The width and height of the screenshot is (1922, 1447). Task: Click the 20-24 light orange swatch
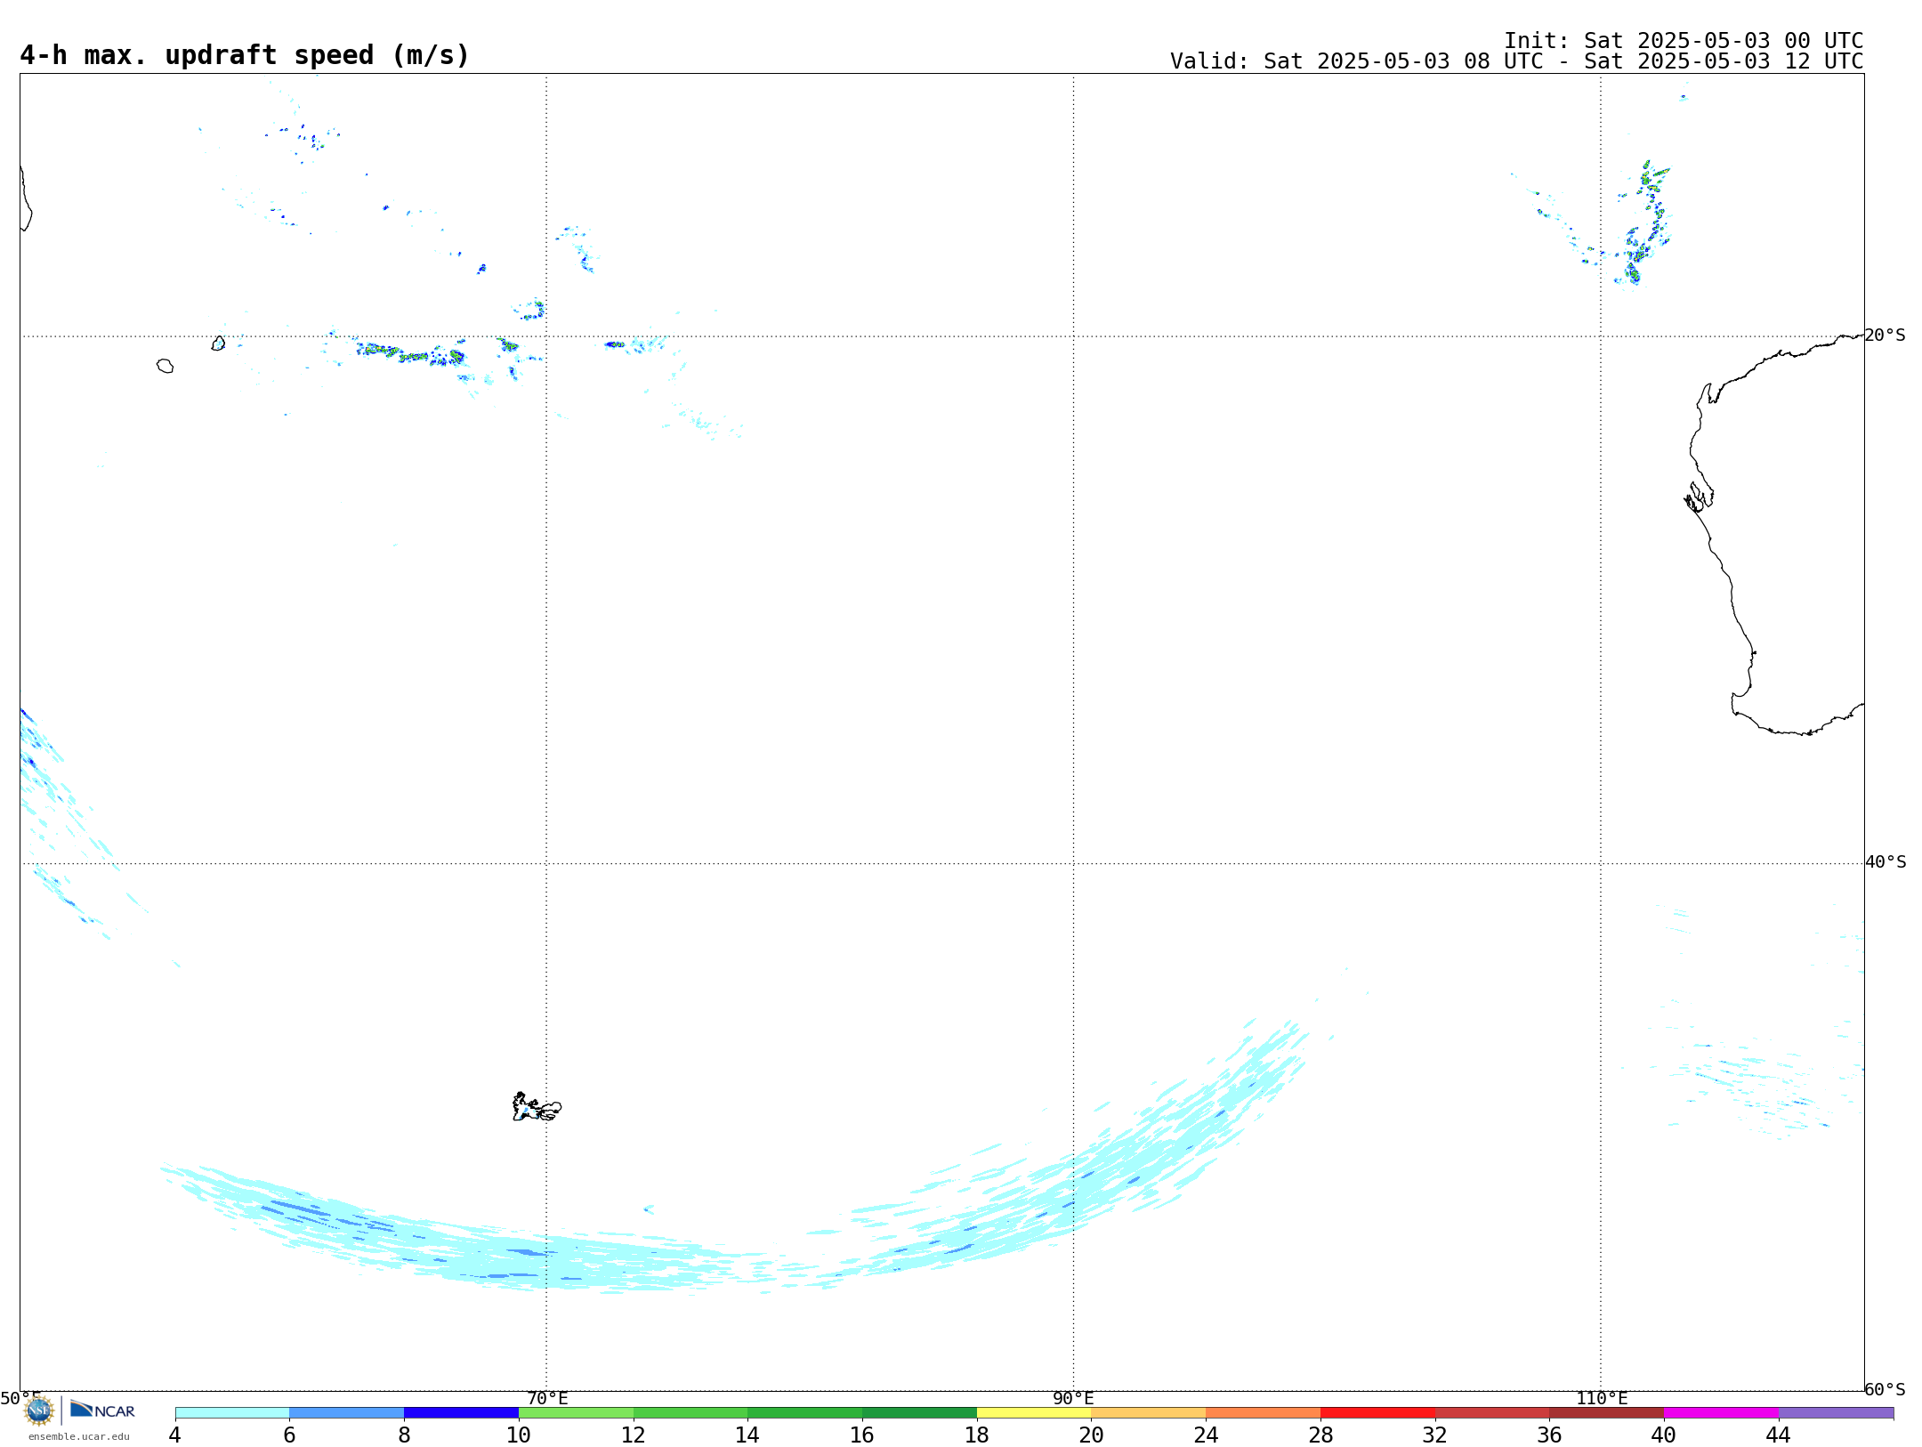pos(1149,1412)
